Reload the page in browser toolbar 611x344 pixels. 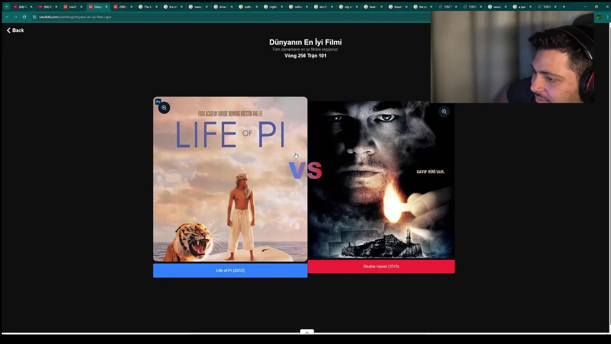coord(24,17)
